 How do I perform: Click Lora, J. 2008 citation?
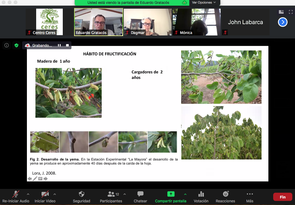click(x=44, y=173)
